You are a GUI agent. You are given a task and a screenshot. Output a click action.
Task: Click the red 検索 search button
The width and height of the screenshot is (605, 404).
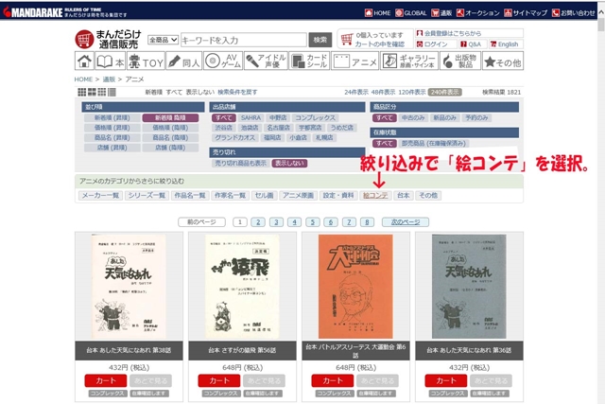(320, 40)
